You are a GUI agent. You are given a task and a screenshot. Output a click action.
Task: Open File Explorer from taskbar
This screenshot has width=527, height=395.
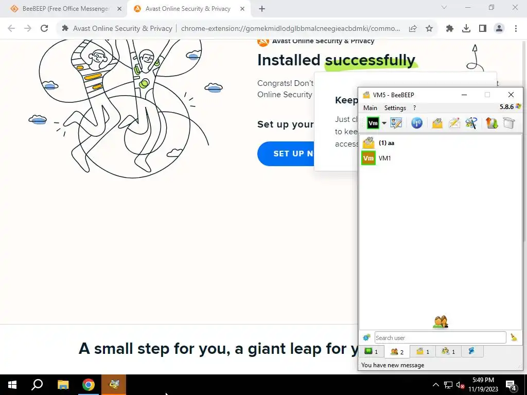click(63, 385)
